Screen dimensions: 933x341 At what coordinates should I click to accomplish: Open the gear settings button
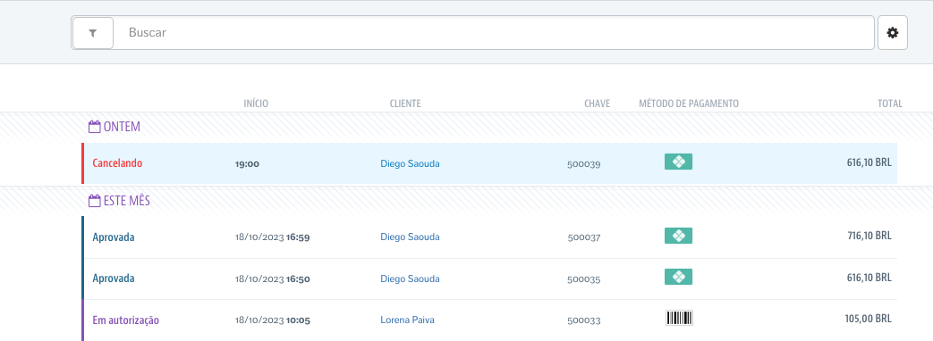pyautogui.click(x=893, y=33)
